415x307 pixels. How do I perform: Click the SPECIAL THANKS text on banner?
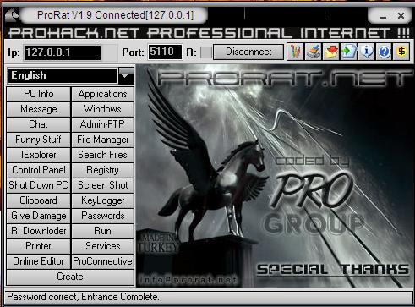(332, 269)
